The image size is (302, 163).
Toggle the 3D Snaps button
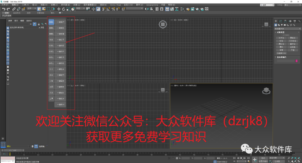[x=104, y=9]
